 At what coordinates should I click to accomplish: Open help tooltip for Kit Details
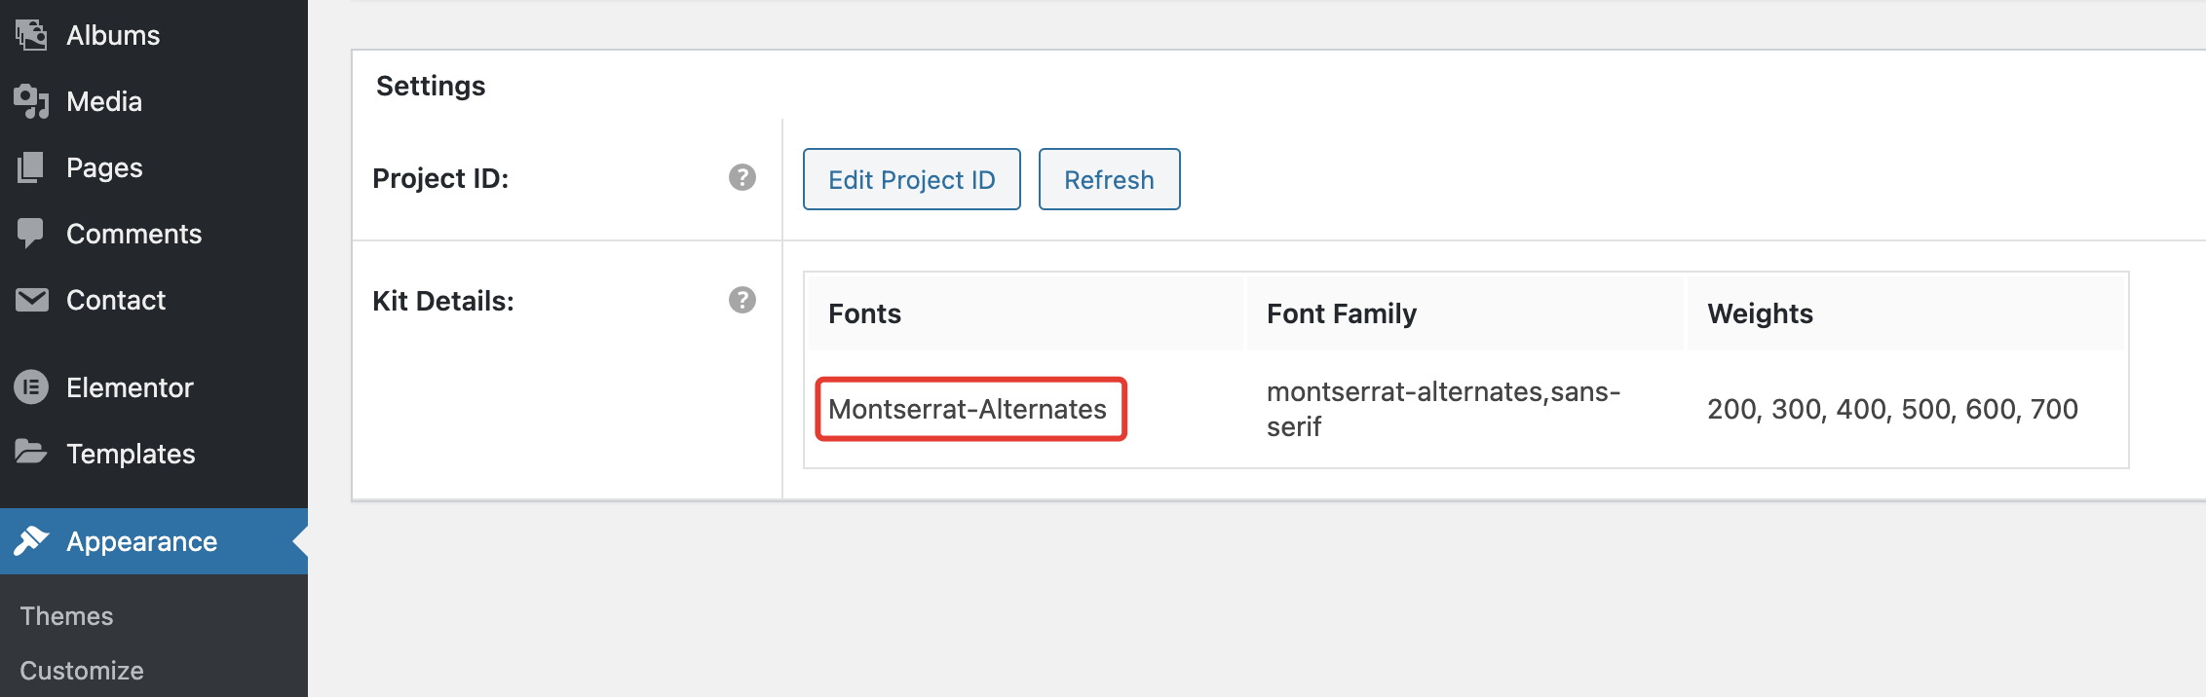coord(742,300)
